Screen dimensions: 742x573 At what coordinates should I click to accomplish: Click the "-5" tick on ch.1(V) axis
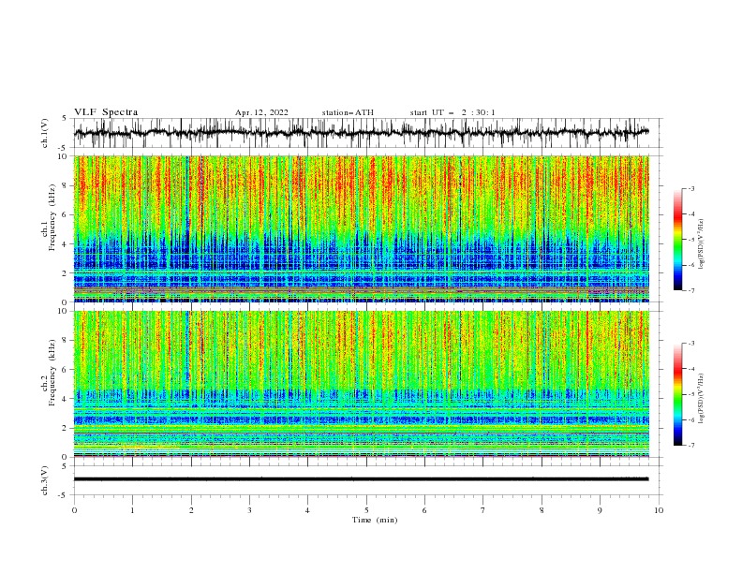[64, 148]
